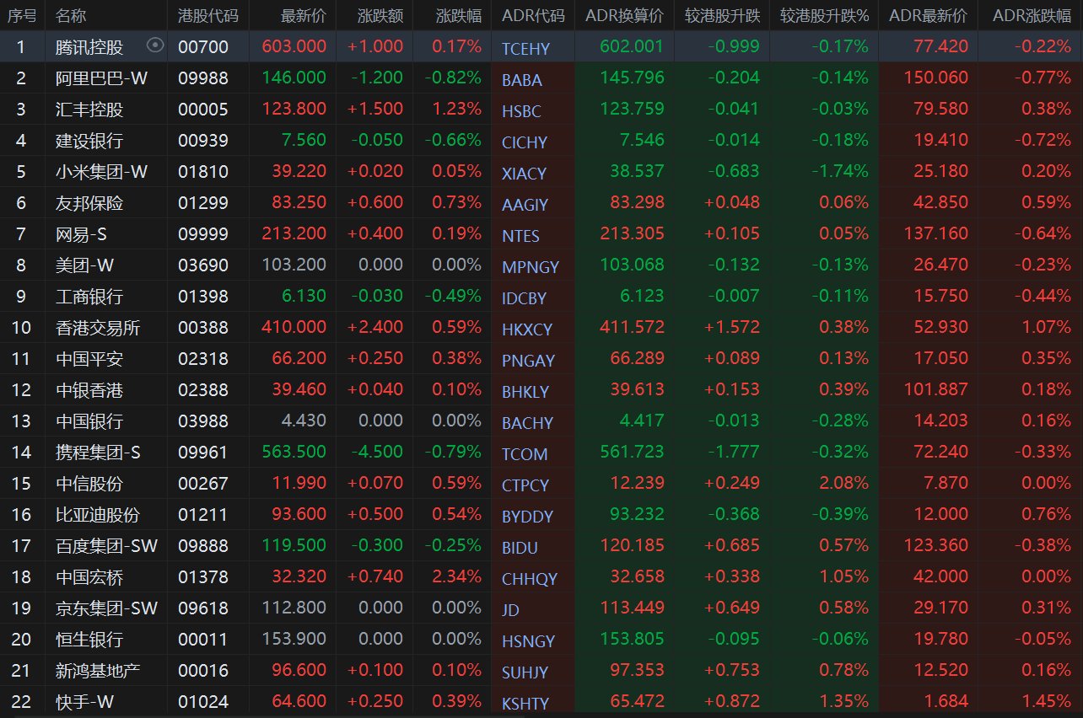Select the 新鸿基地产 stock name
Screen dimensions: 1083x718
98,671
